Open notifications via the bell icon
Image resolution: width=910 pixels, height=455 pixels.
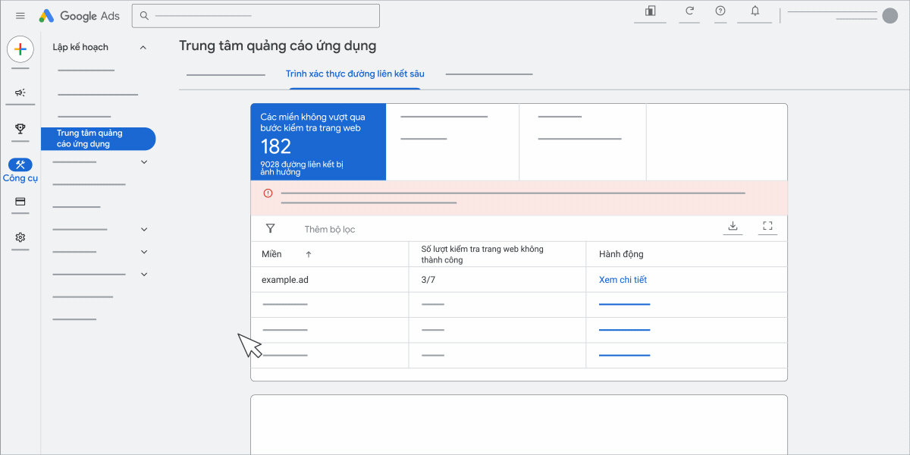[754, 12]
